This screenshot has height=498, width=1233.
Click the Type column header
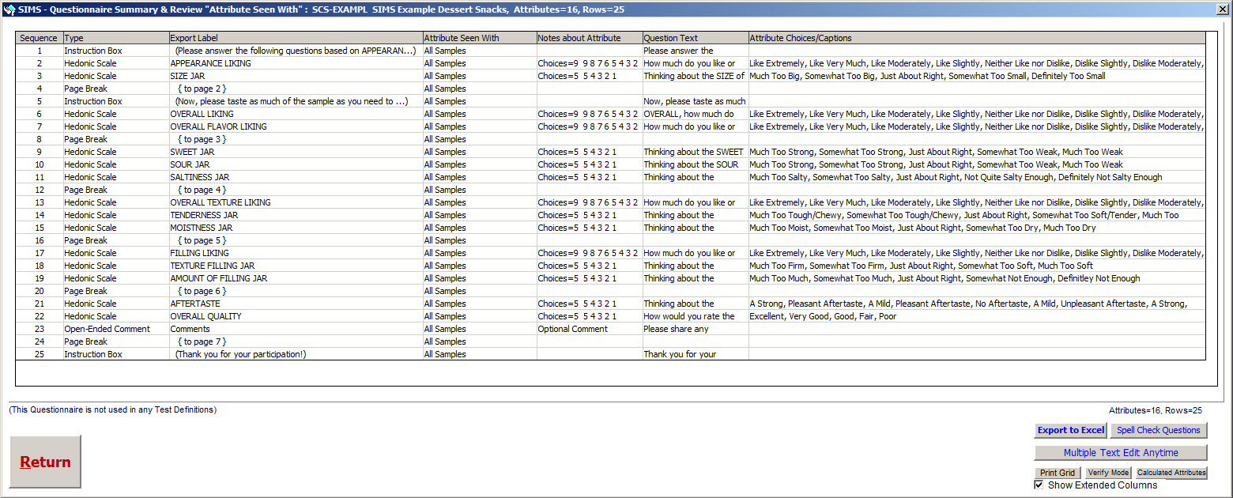tap(115, 38)
